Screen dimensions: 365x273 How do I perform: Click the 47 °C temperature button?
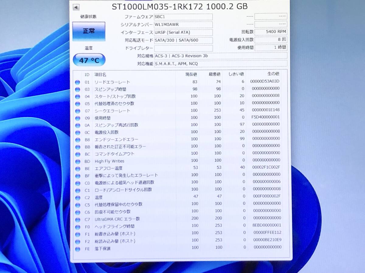point(89,60)
